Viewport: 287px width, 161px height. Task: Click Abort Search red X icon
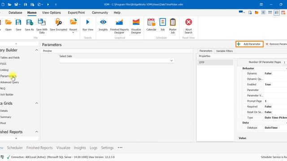[x=188, y=22]
